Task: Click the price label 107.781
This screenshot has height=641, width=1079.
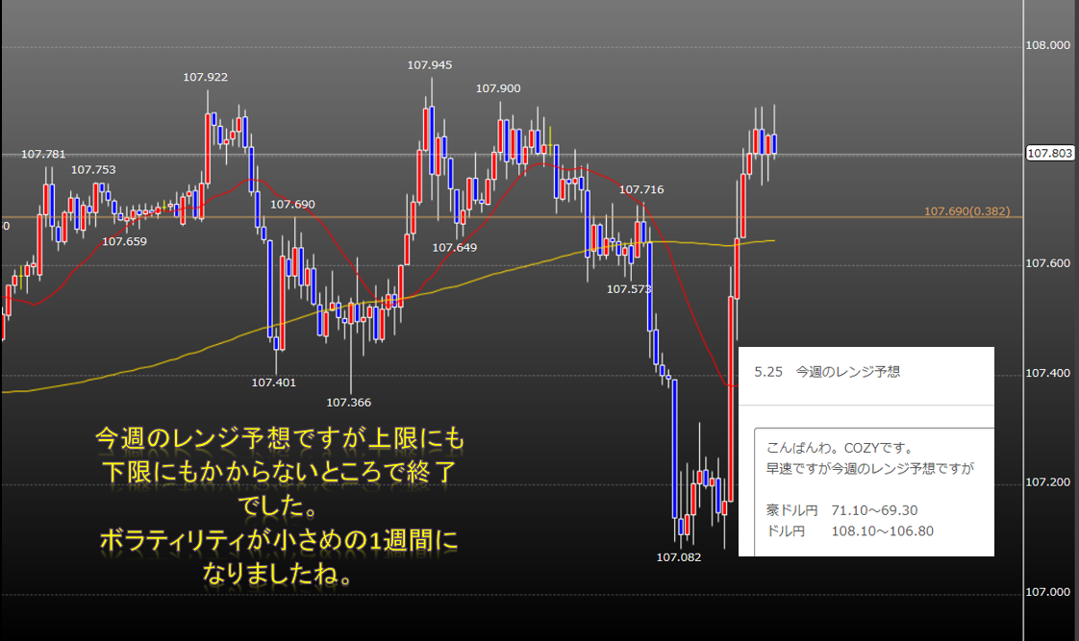Action: pos(43,154)
